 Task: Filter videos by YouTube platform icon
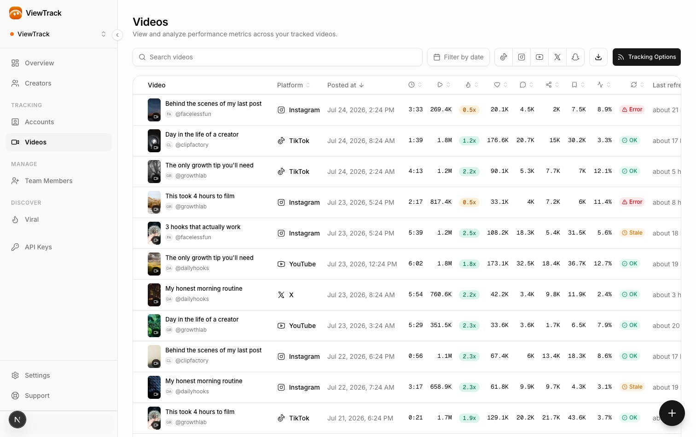click(539, 57)
